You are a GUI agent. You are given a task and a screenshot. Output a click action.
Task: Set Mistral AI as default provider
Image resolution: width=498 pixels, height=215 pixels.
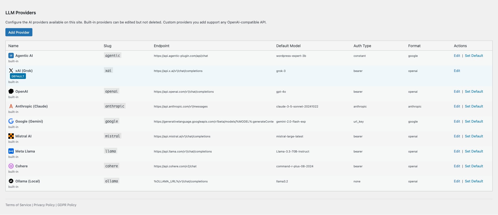coord(474,136)
